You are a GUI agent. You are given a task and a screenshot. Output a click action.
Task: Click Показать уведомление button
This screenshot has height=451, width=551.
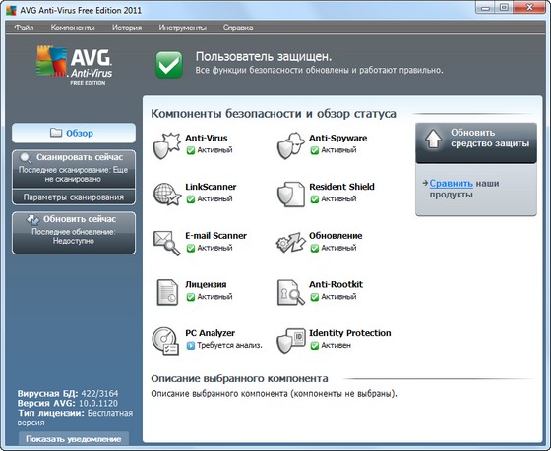[x=74, y=439]
